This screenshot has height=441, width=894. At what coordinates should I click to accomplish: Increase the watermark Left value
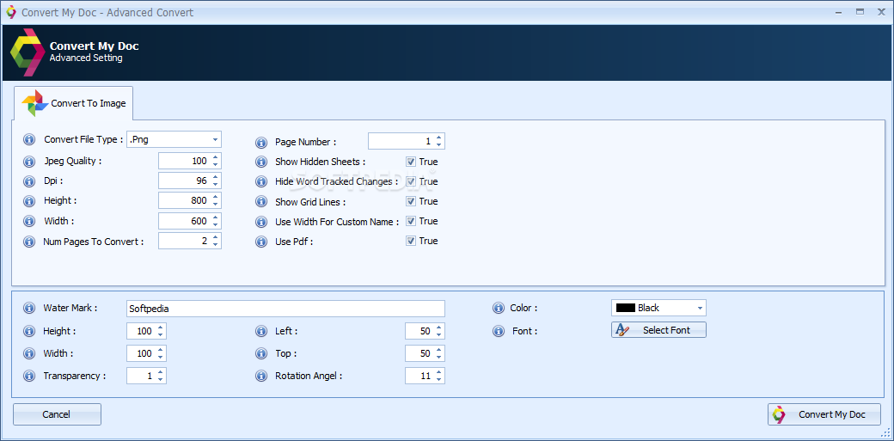tap(438, 328)
